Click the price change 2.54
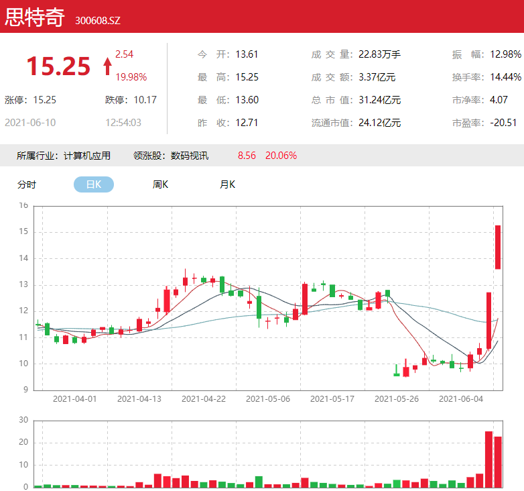Screen dimensions: 524x491 coord(125,54)
